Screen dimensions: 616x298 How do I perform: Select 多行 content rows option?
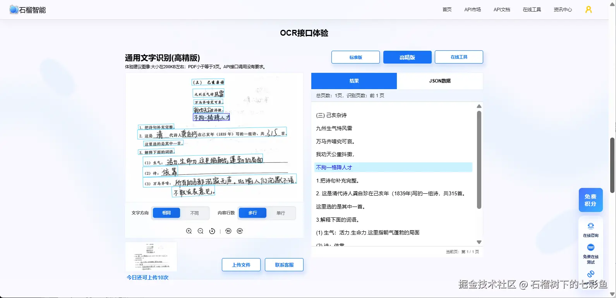(x=253, y=213)
